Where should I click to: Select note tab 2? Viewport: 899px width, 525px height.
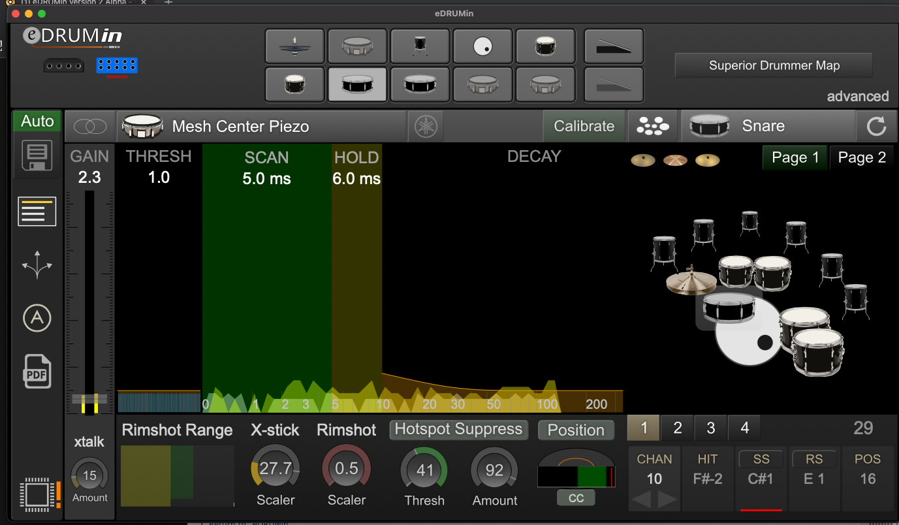[x=678, y=428]
